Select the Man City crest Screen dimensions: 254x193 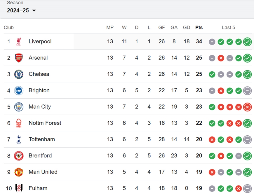click(19, 107)
